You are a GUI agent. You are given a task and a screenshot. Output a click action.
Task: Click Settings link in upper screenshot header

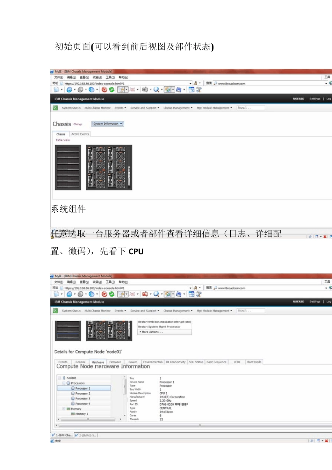[315, 99]
